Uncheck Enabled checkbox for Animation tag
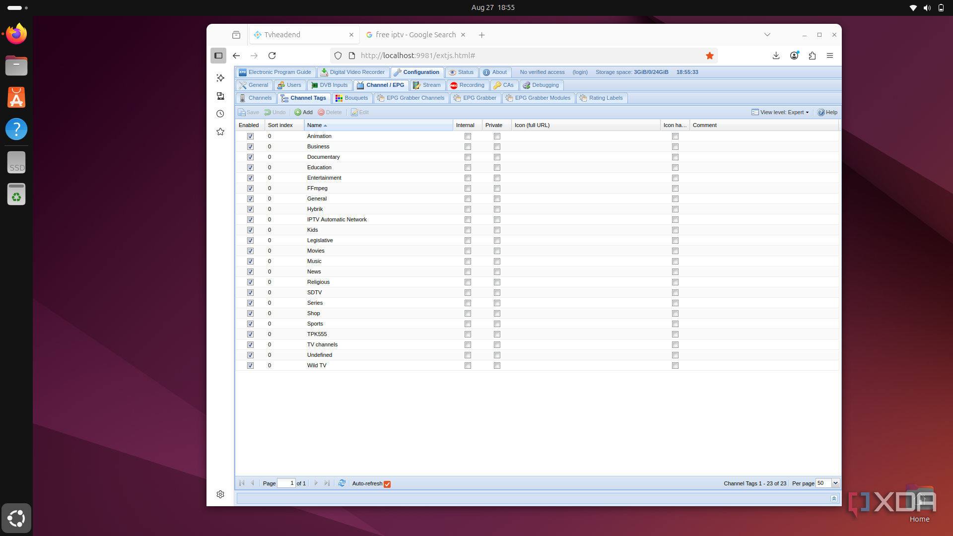 250,136
